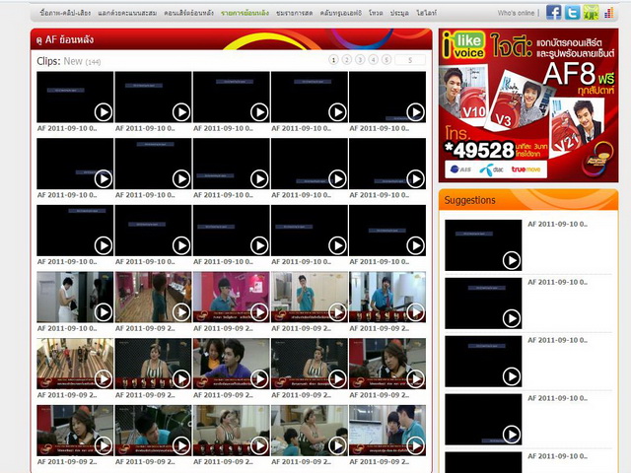The image size is (631, 473).
Task: Go to clips page 2
Action: point(346,60)
